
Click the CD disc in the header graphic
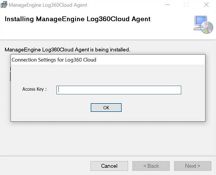coord(207,28)
